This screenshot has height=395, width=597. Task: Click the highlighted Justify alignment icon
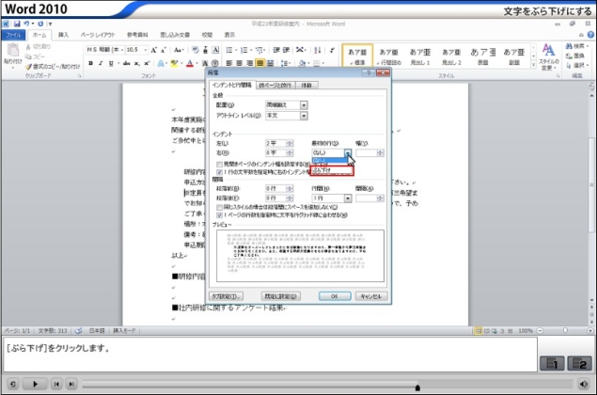260,63
